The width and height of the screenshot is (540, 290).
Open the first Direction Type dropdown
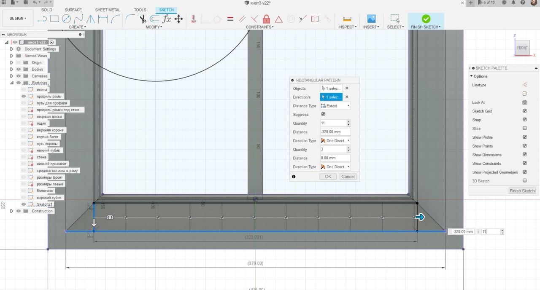335,141
